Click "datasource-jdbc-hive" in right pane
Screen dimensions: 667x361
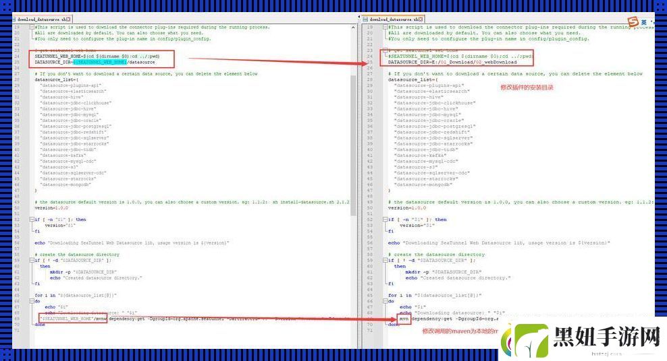pos(427,108)
